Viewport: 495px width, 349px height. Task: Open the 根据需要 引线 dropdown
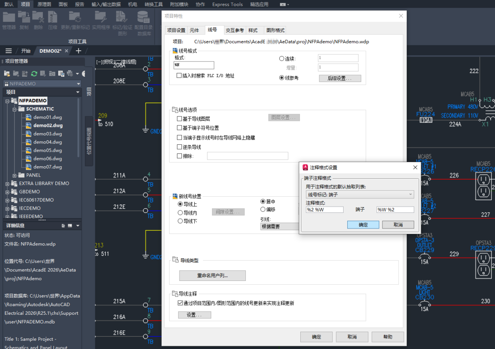tap(280, 226)
